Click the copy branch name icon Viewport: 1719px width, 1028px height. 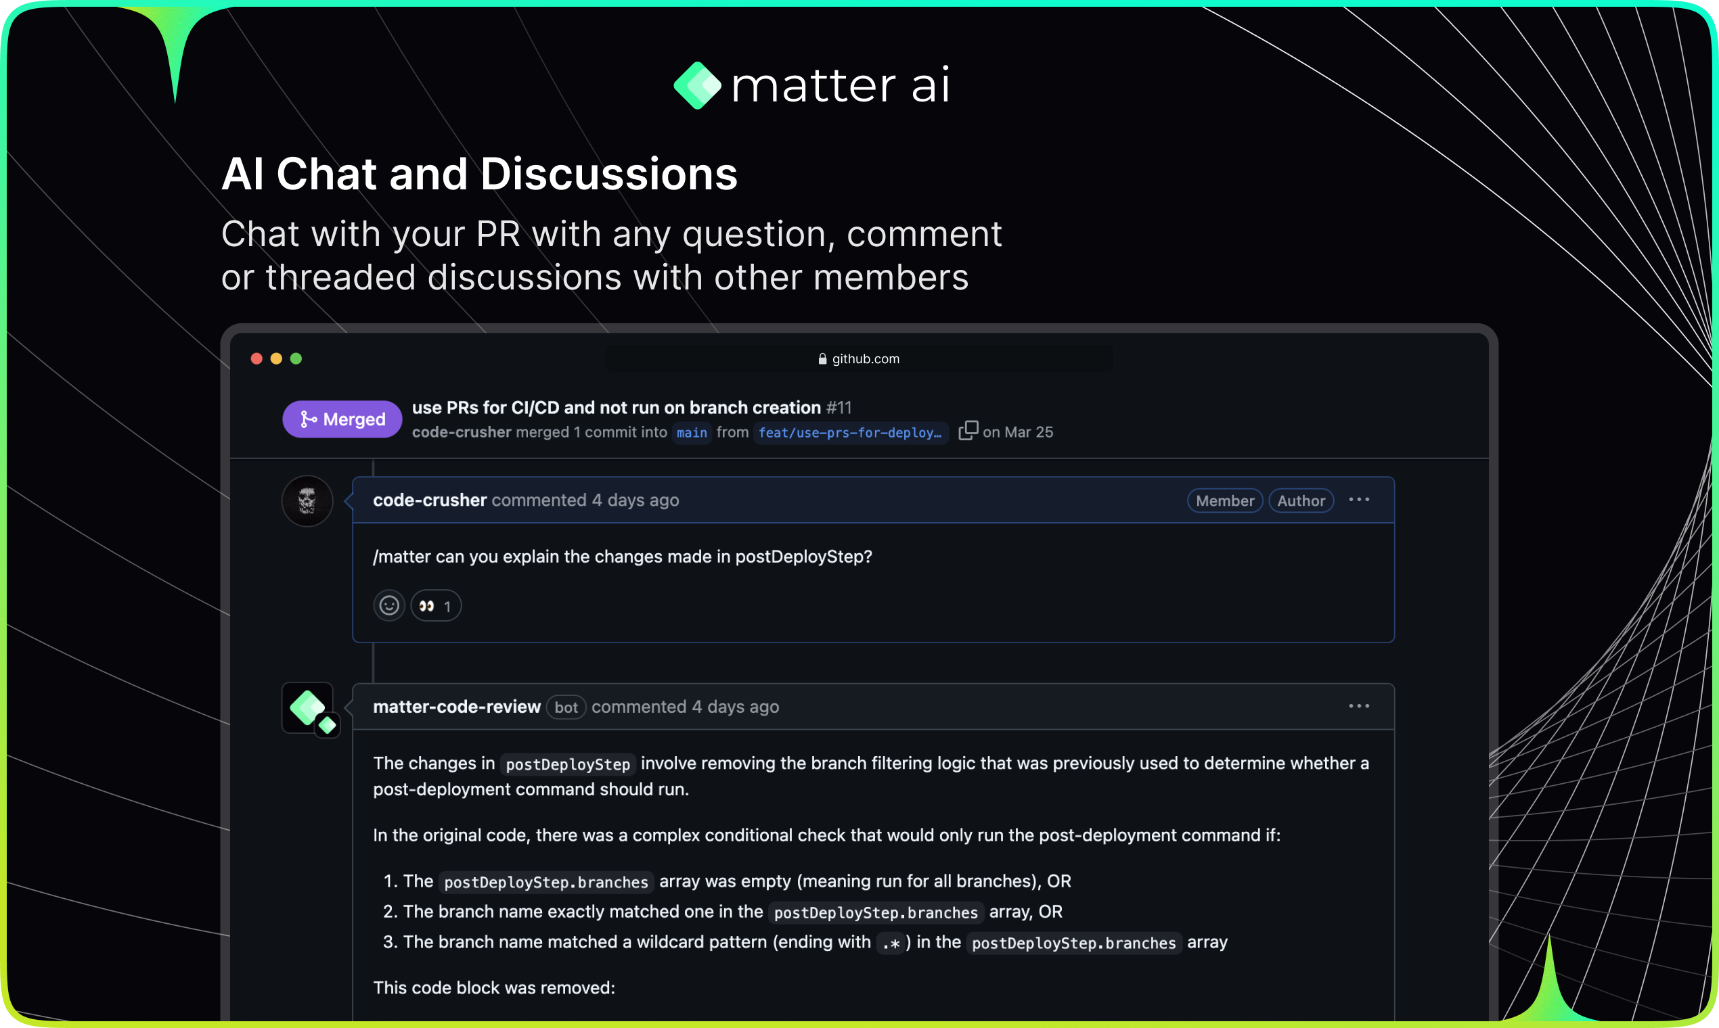(968, 431)
